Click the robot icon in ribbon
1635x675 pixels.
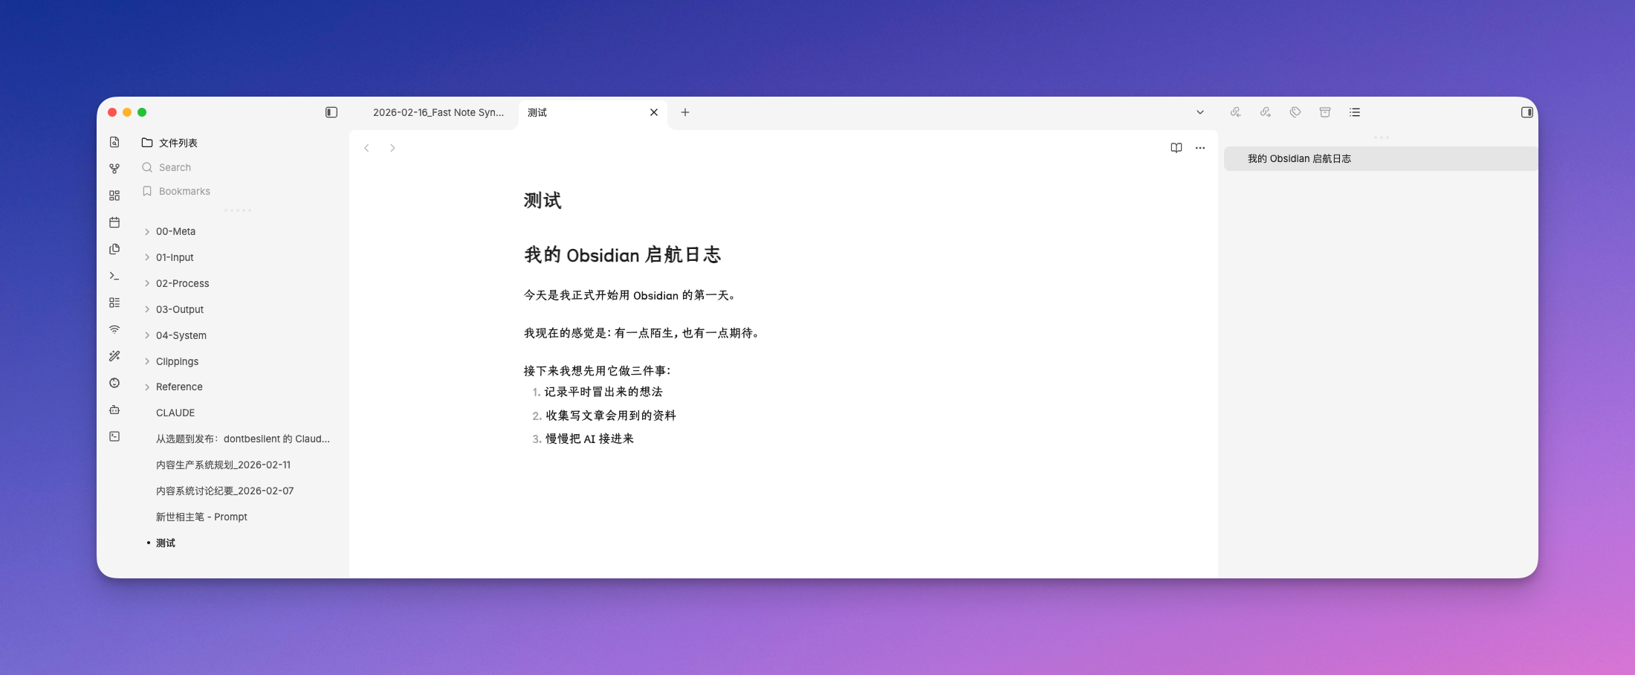click(114, 410)
